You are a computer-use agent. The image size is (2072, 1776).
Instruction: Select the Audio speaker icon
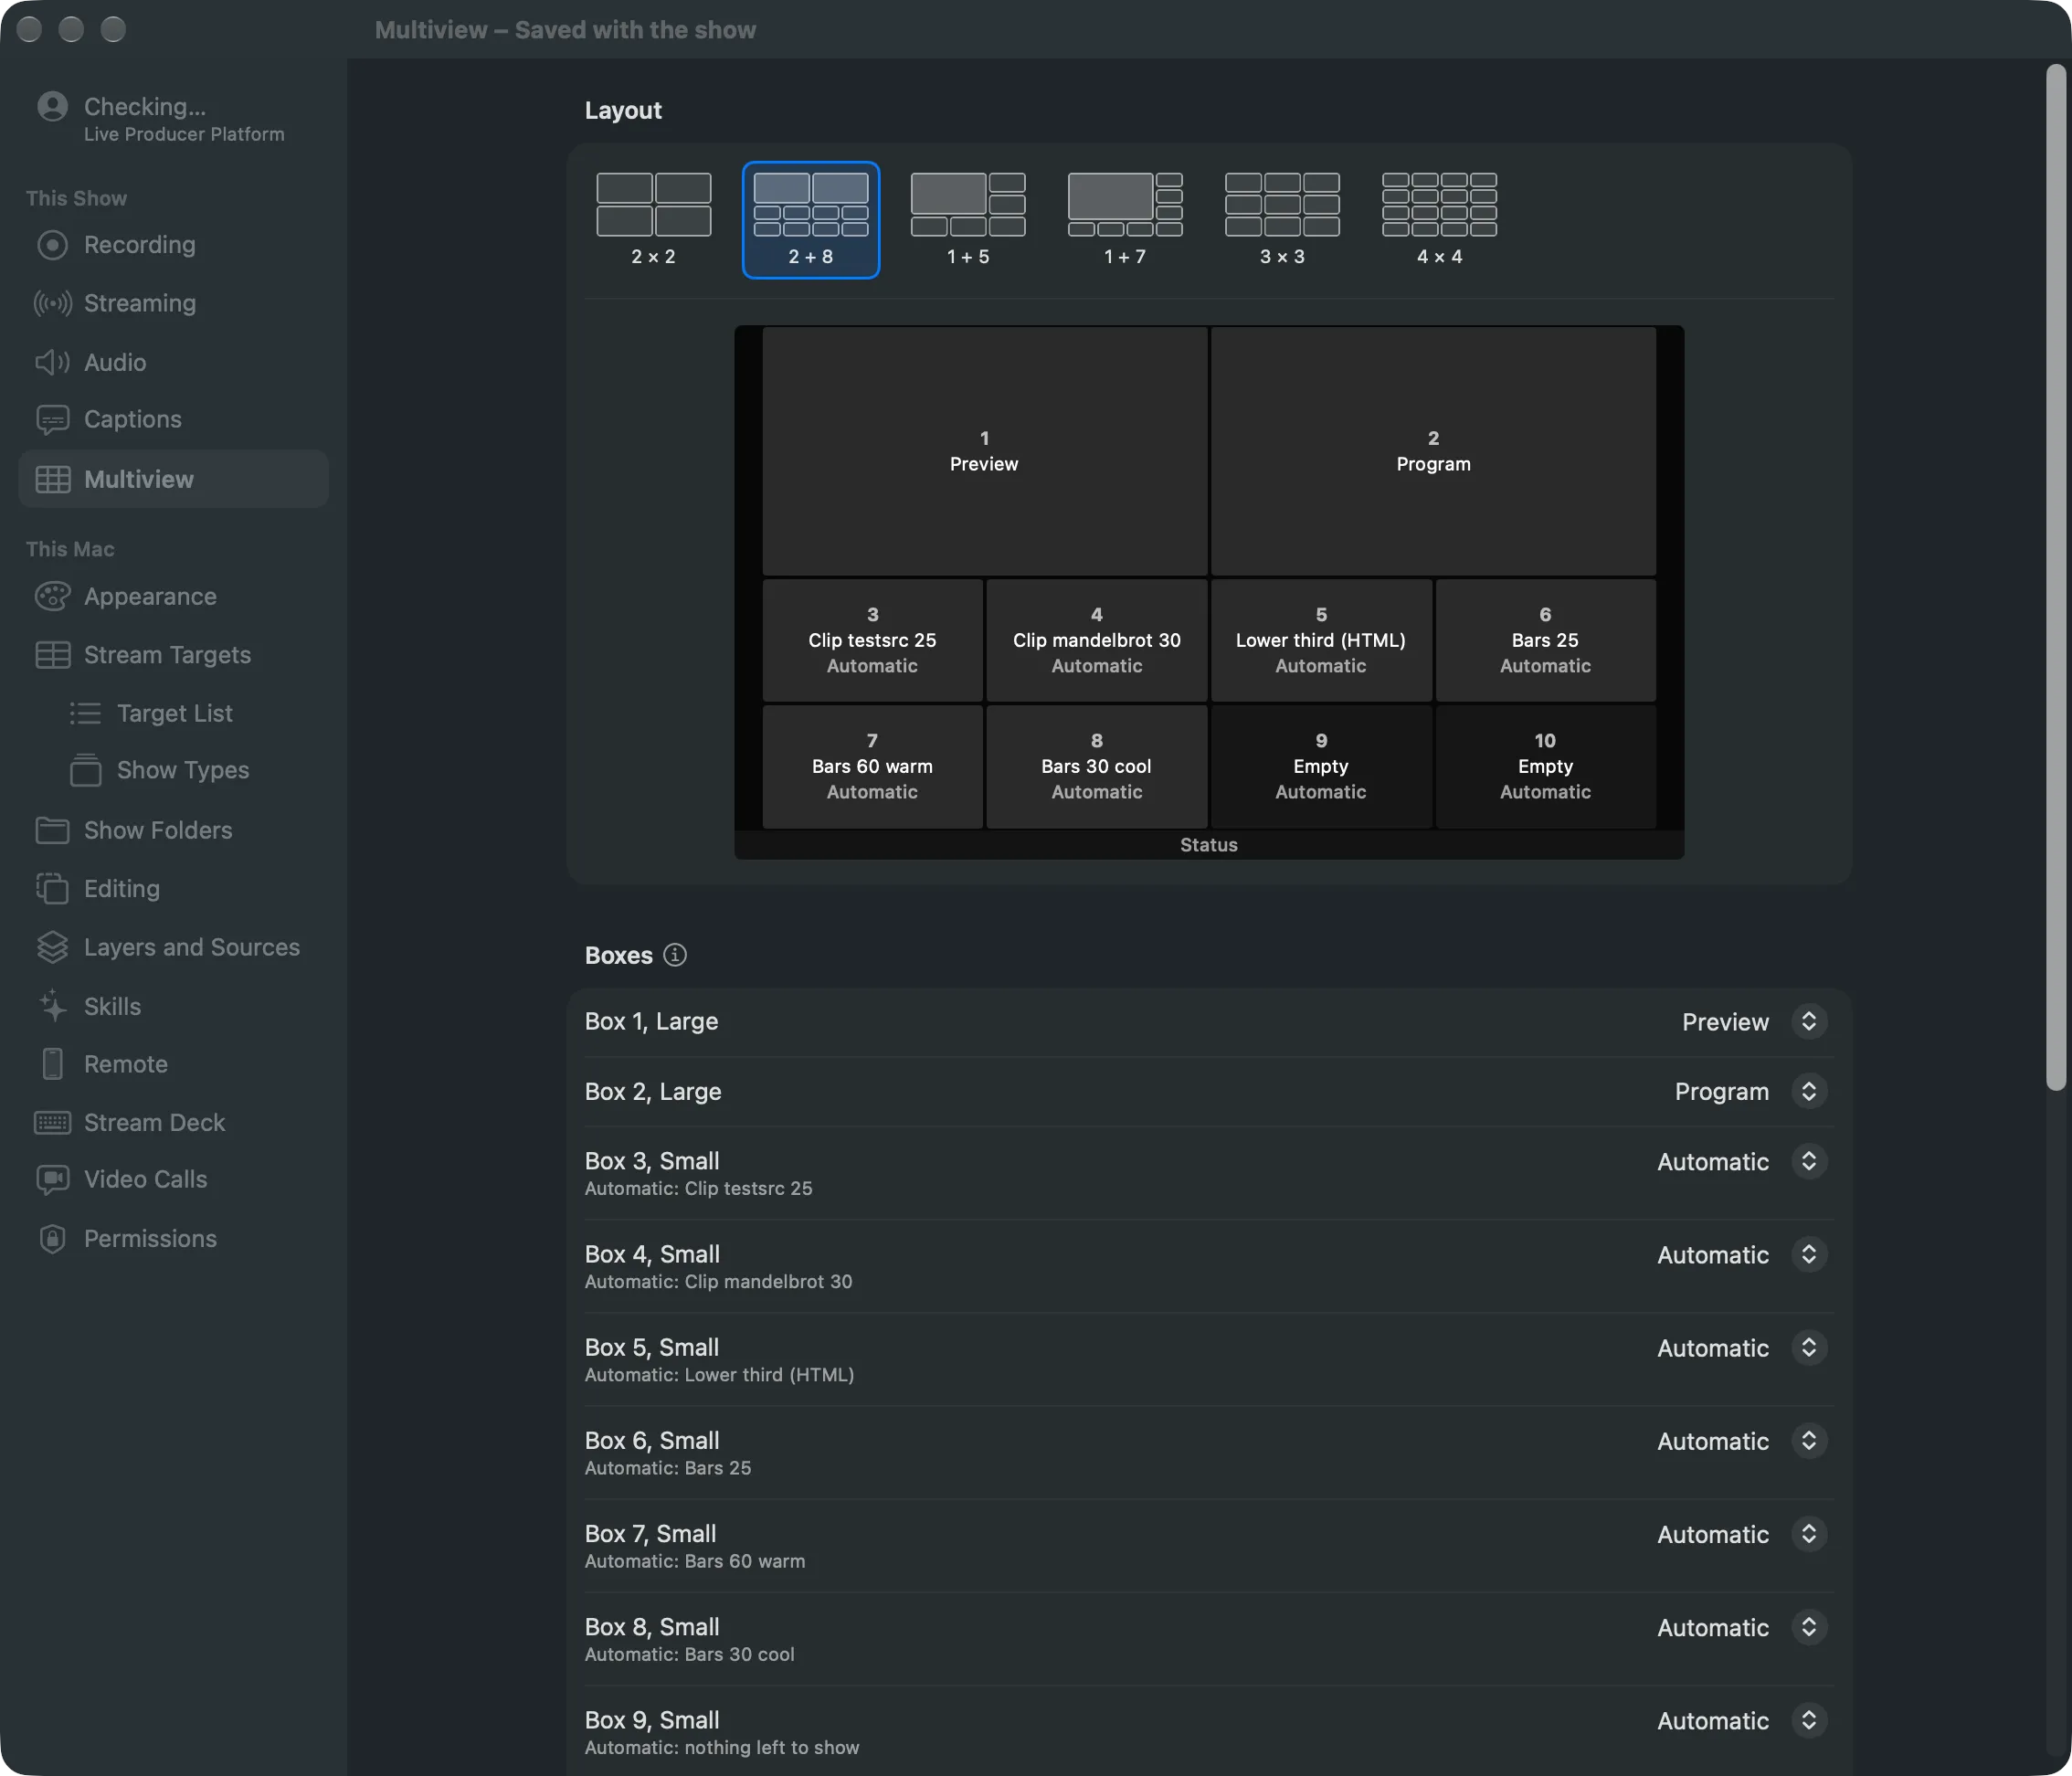pos(52,362)
